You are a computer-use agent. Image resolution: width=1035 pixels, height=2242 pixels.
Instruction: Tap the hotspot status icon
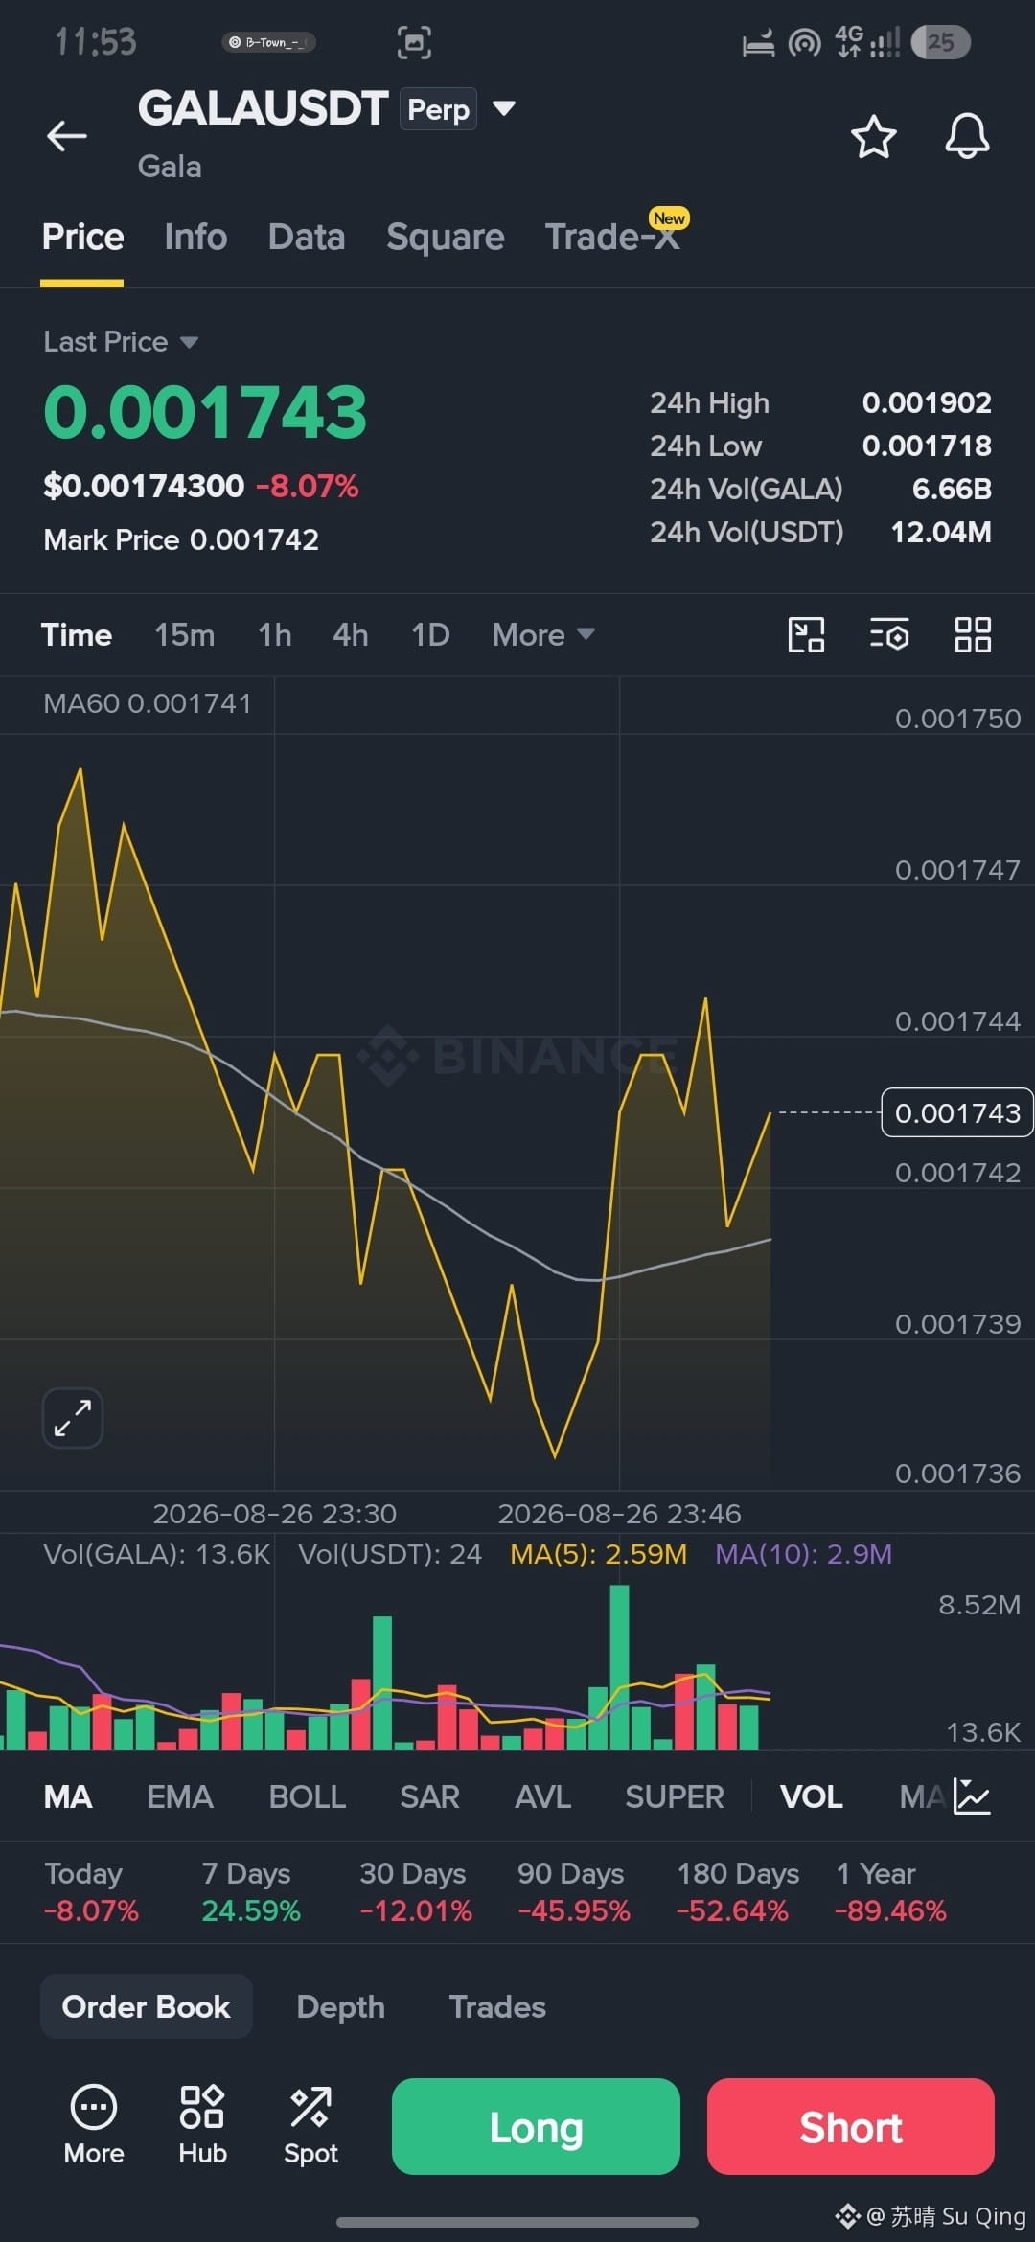805,43
